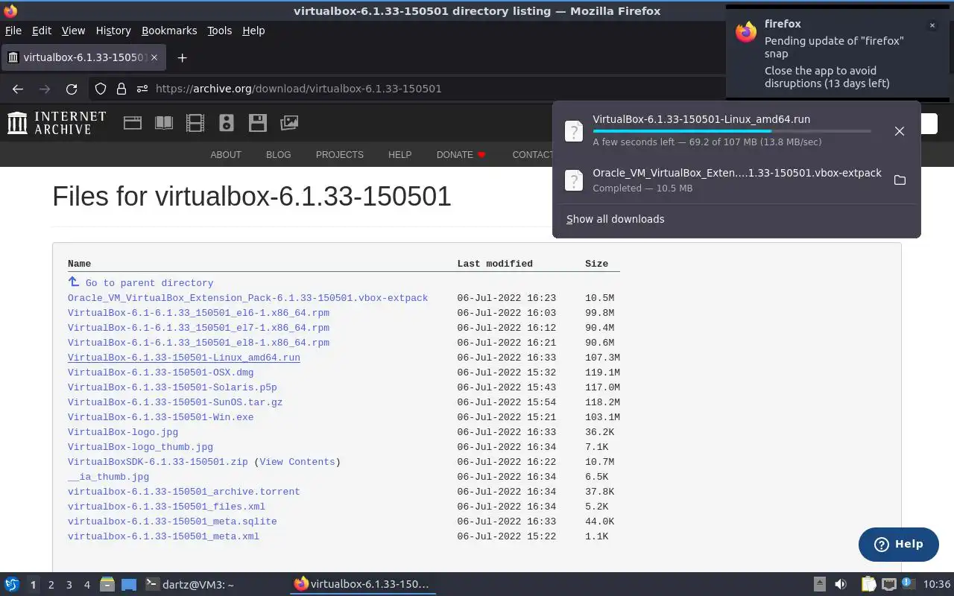
Task: Dismiss the firefox snap update notification
Action: click(x=932, y=25)
